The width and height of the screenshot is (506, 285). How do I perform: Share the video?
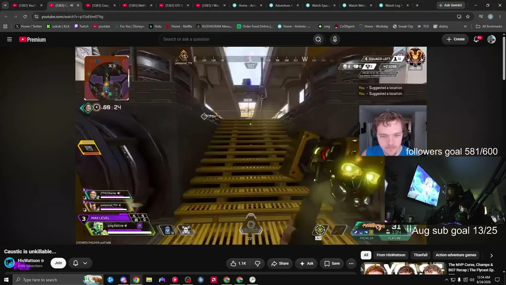coord(280,263)
